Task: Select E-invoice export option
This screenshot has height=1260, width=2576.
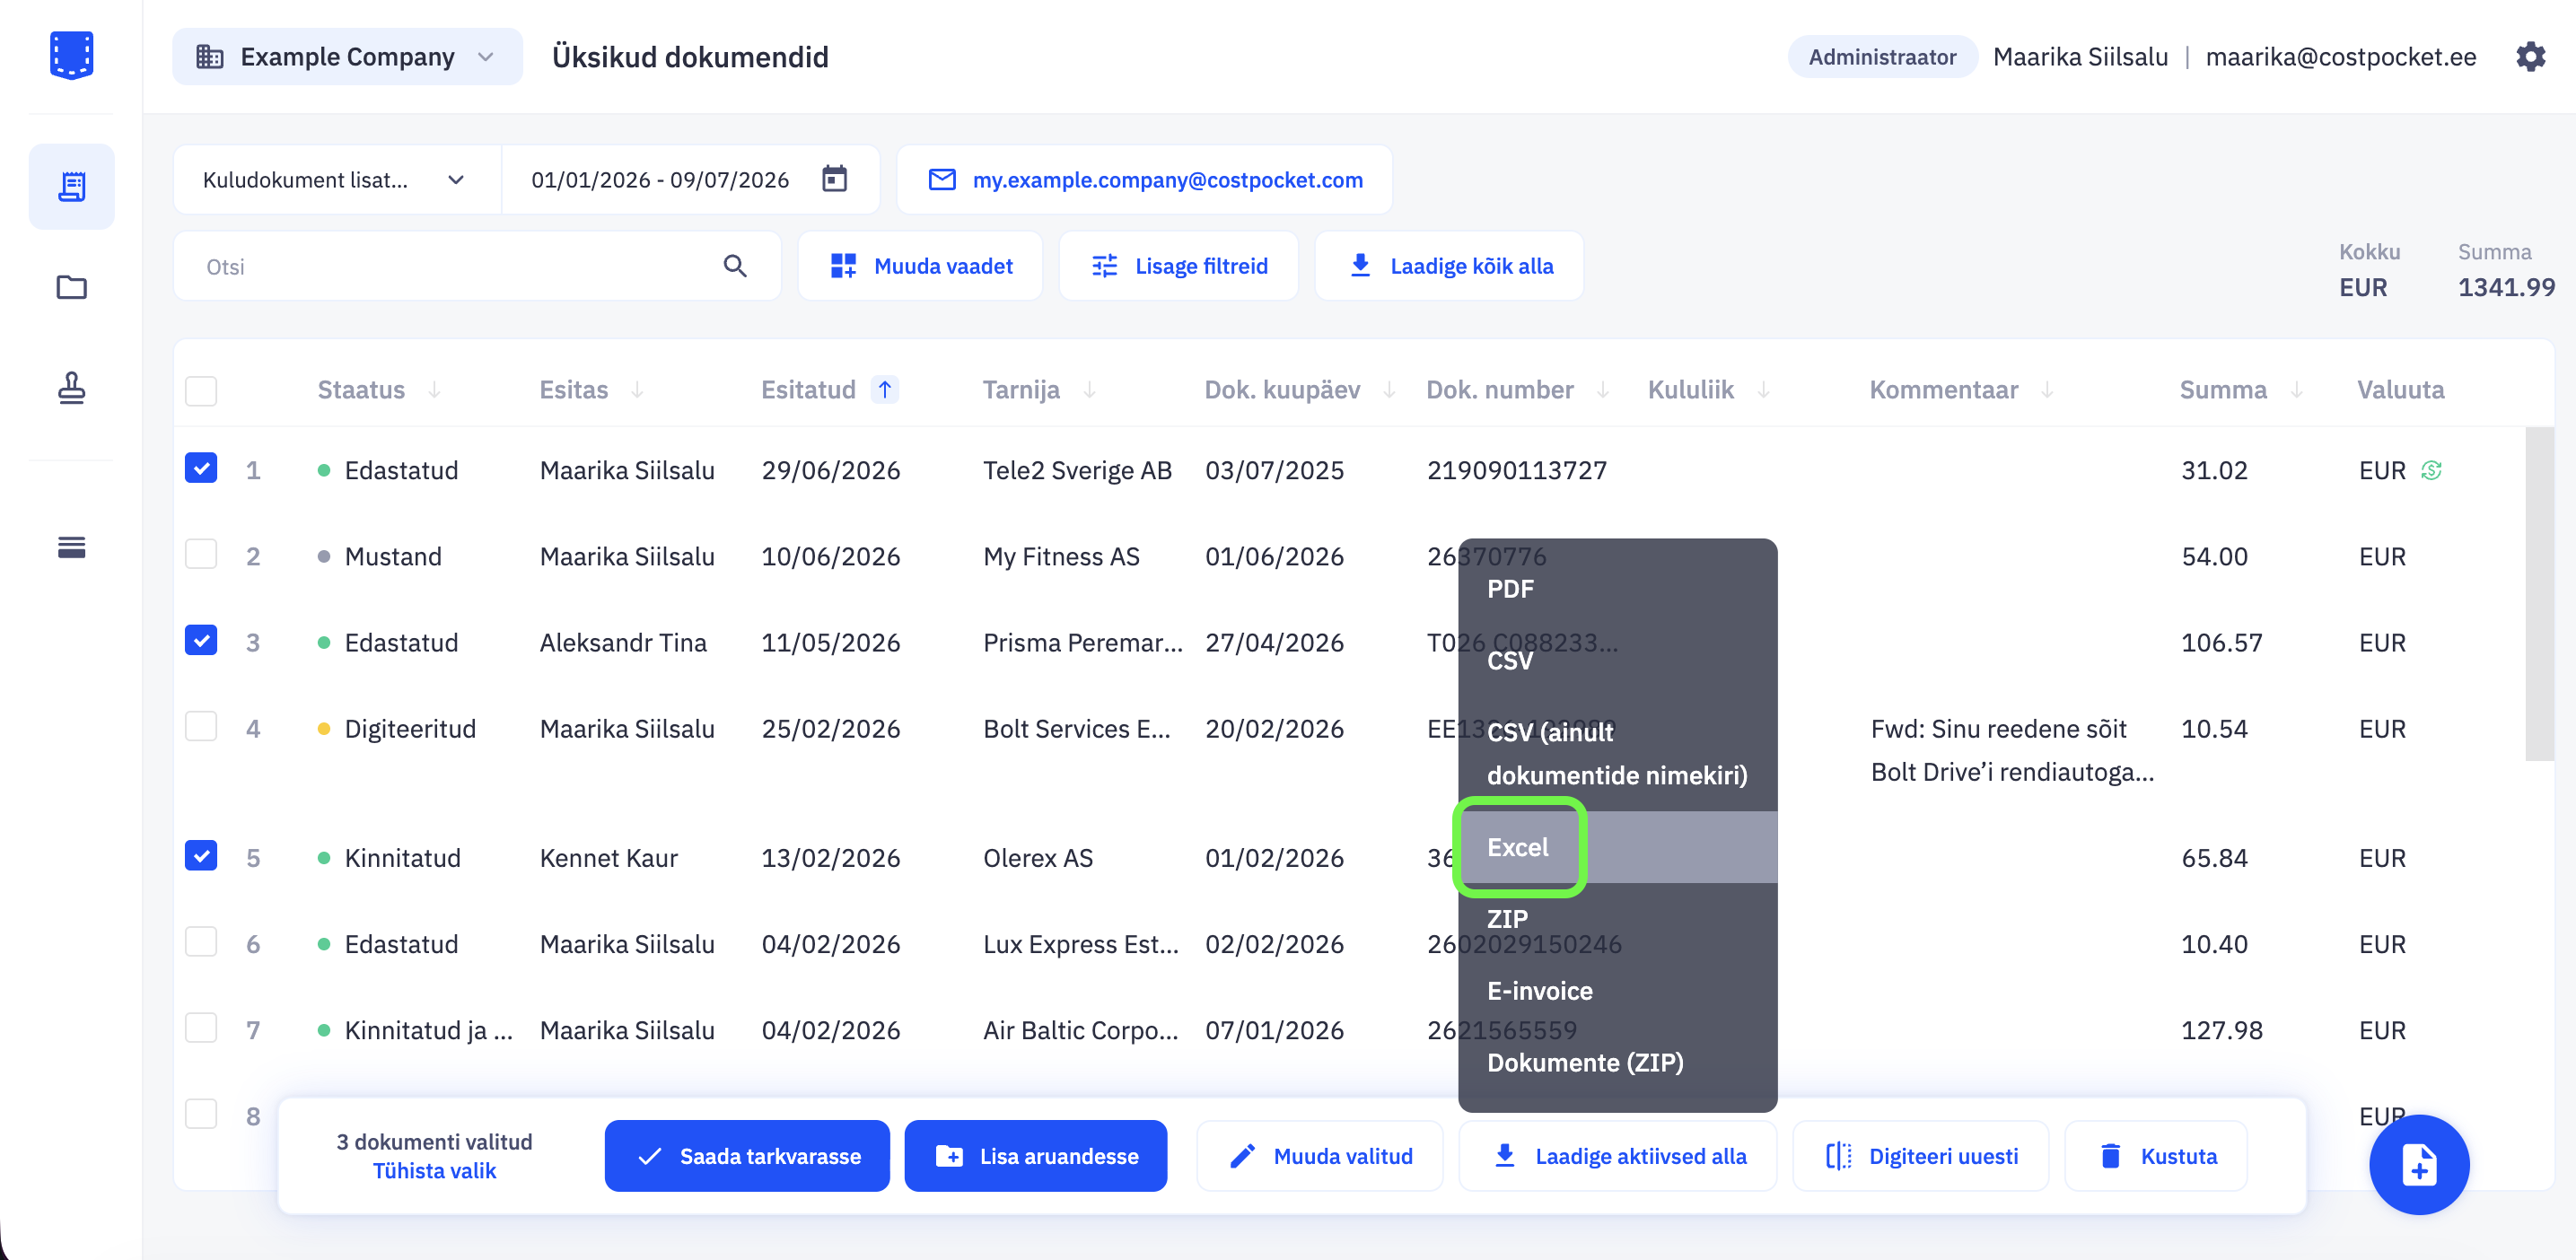Action: click(1617, 991)
